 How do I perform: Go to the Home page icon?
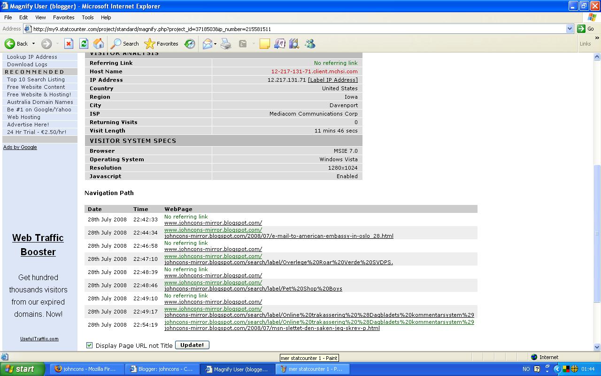tap(99, 44)
